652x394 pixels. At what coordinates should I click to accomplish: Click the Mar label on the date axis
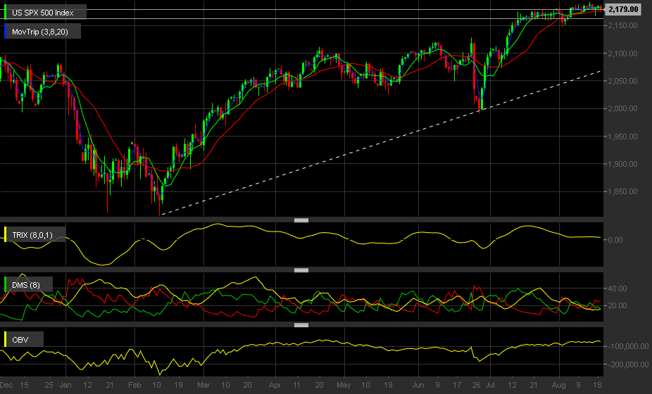click(203, 386)
